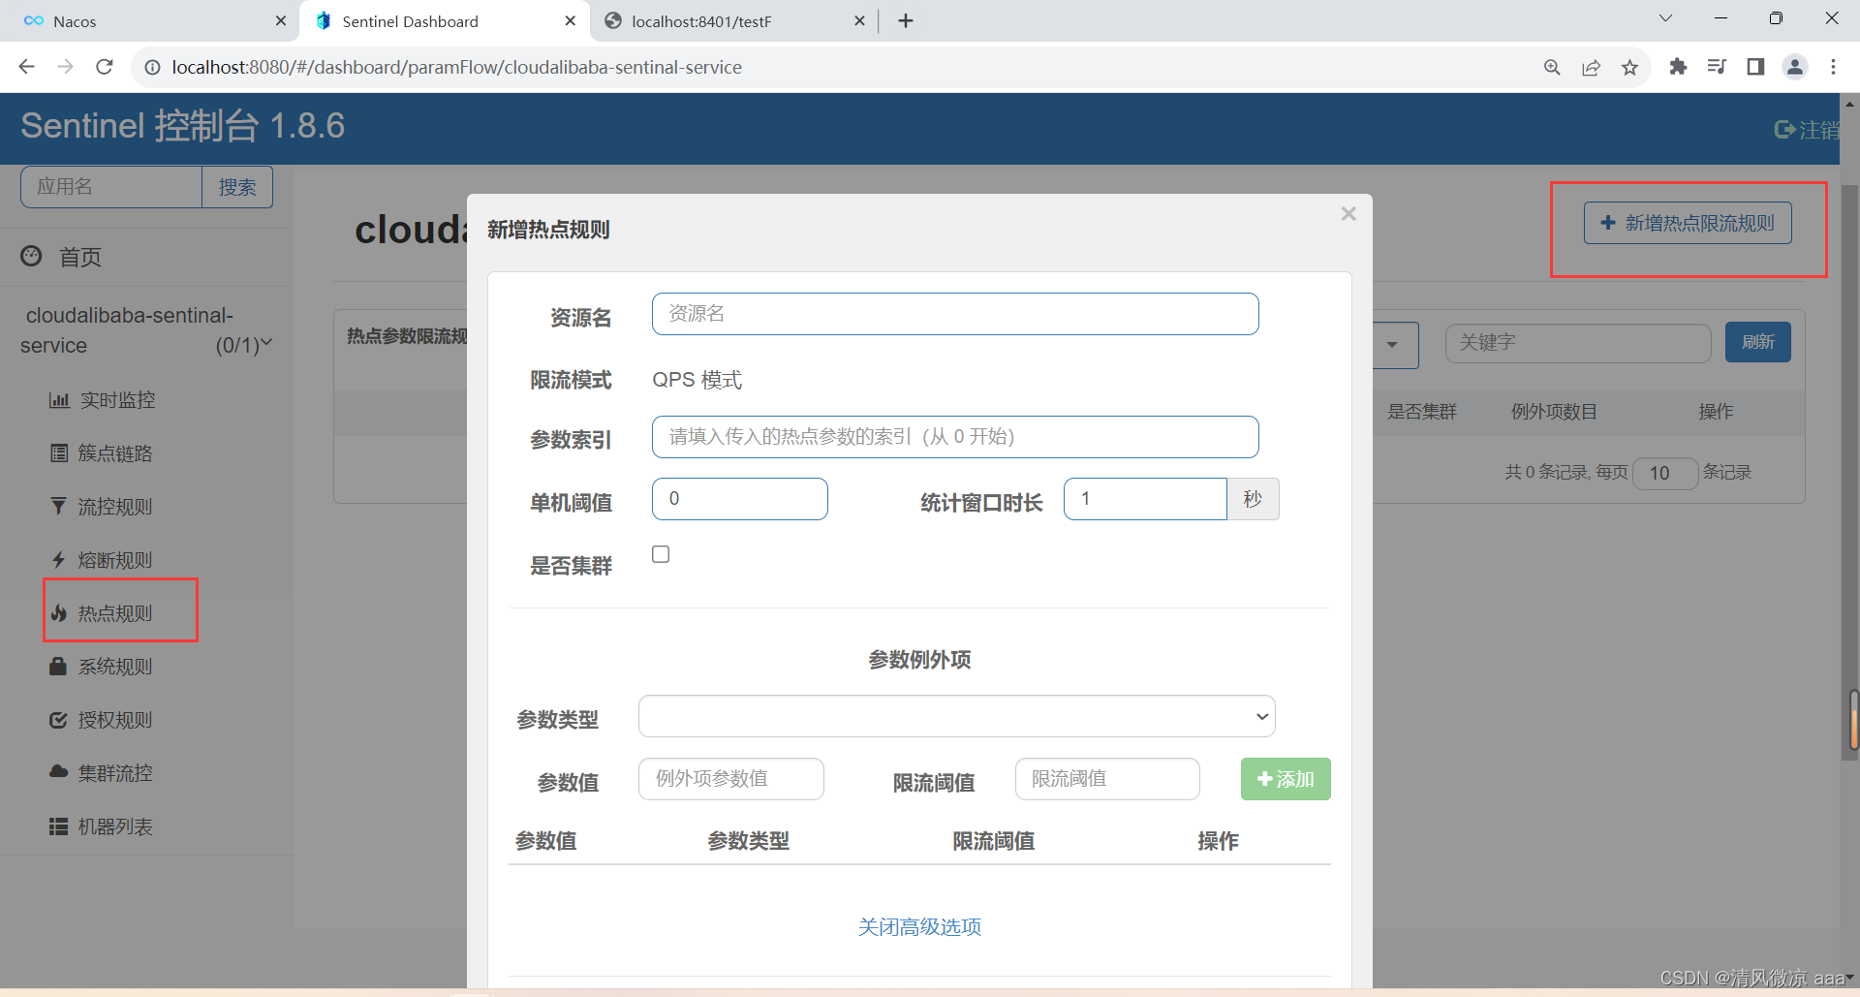Image resolution: width=1860 pixels, height=997 pixels.
Task: Click the 系统规则 lock icon
Action: coord(58,666)
